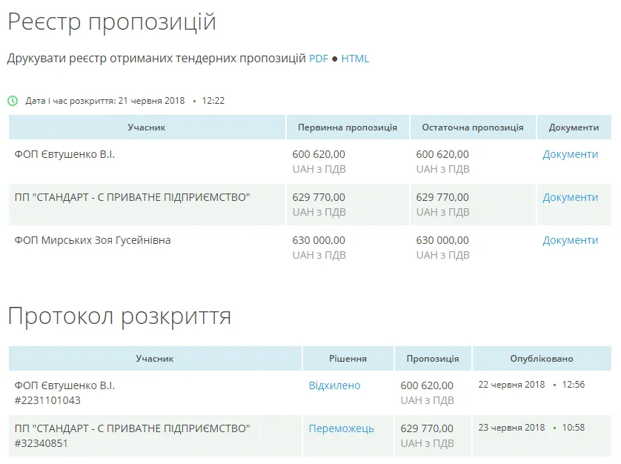Open Документи for ФОП Євтушенко В.І.

[x=570, y=154]
